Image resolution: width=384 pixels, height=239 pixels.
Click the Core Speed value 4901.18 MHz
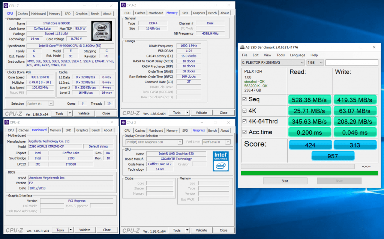tap(40, 77)
